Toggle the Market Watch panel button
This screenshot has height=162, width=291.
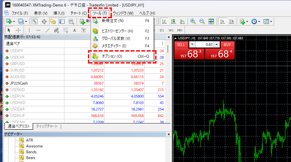tap(35, 21)
